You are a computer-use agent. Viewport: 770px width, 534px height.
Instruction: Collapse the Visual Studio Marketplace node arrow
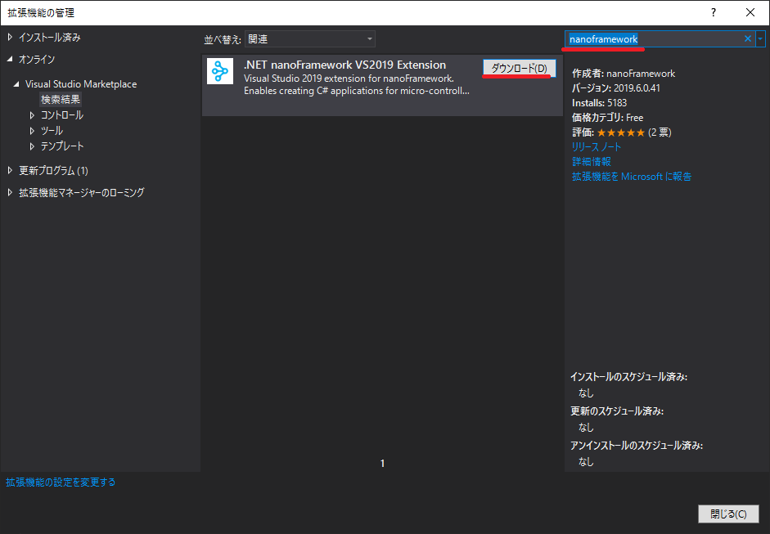coord(16,84)
